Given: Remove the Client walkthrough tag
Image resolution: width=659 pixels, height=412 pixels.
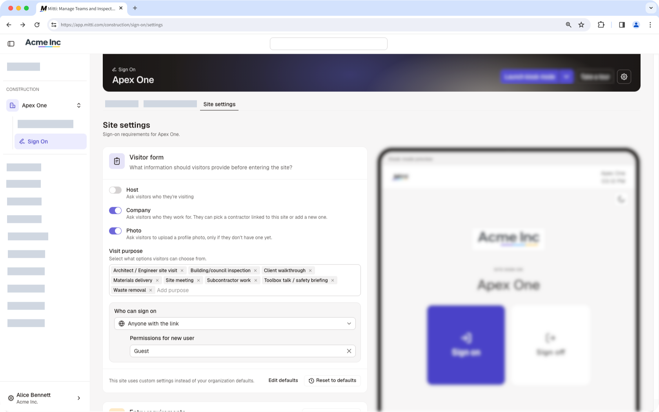Looking at the screenshot, I should 310,271.
